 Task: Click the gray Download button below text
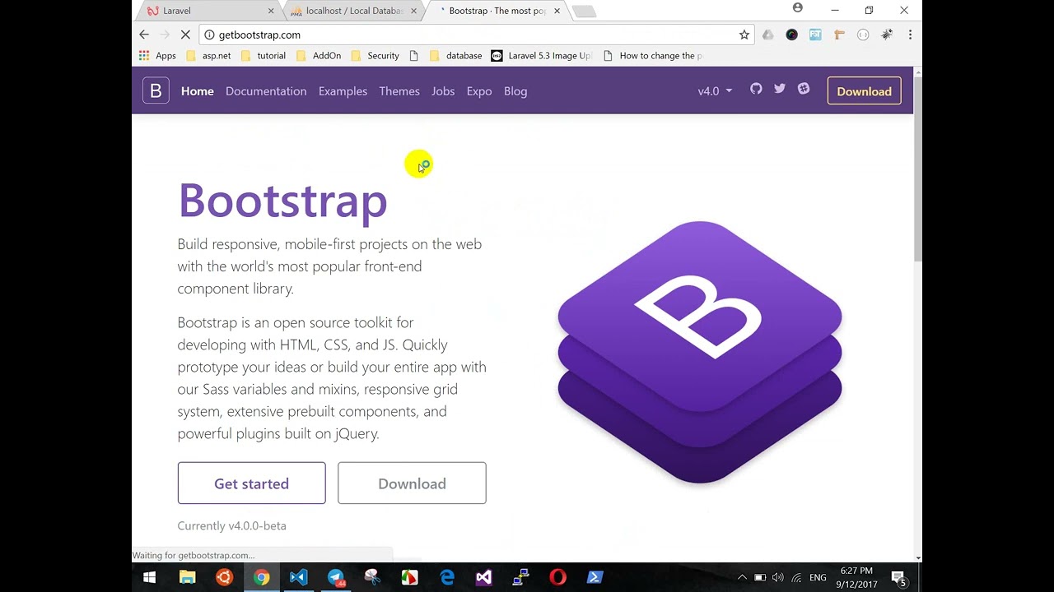coord(412,483)
